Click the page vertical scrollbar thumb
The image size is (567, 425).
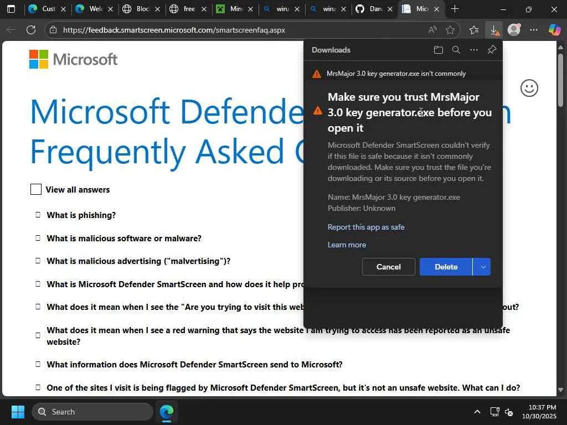point(561,80)
